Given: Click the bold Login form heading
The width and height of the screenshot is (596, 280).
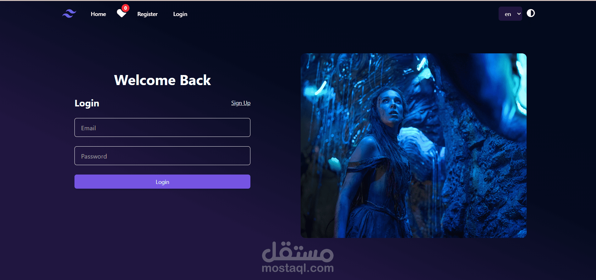Looking at the screenshot, I should click(87, 103).
